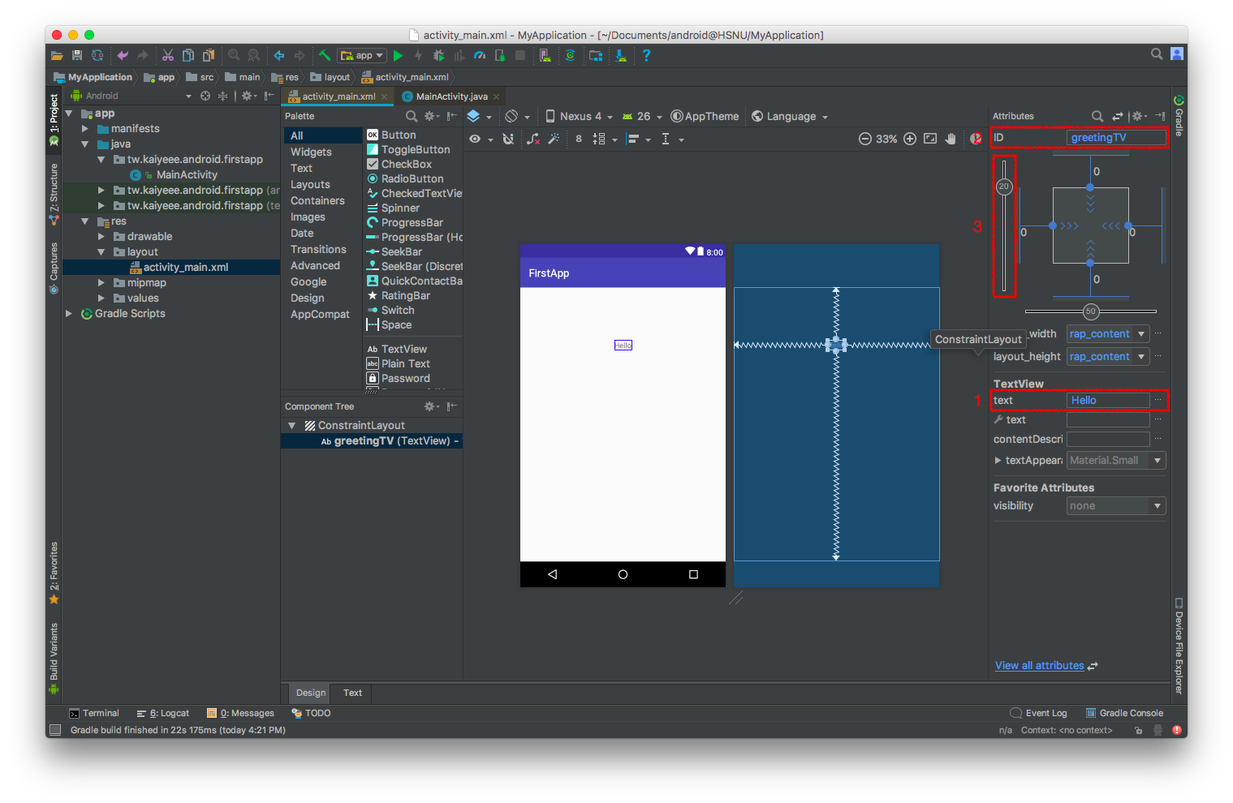Screen dimensions: 1233x803
Task: Toggle Build Variants side tab
Action: click(x=54, y=658)
